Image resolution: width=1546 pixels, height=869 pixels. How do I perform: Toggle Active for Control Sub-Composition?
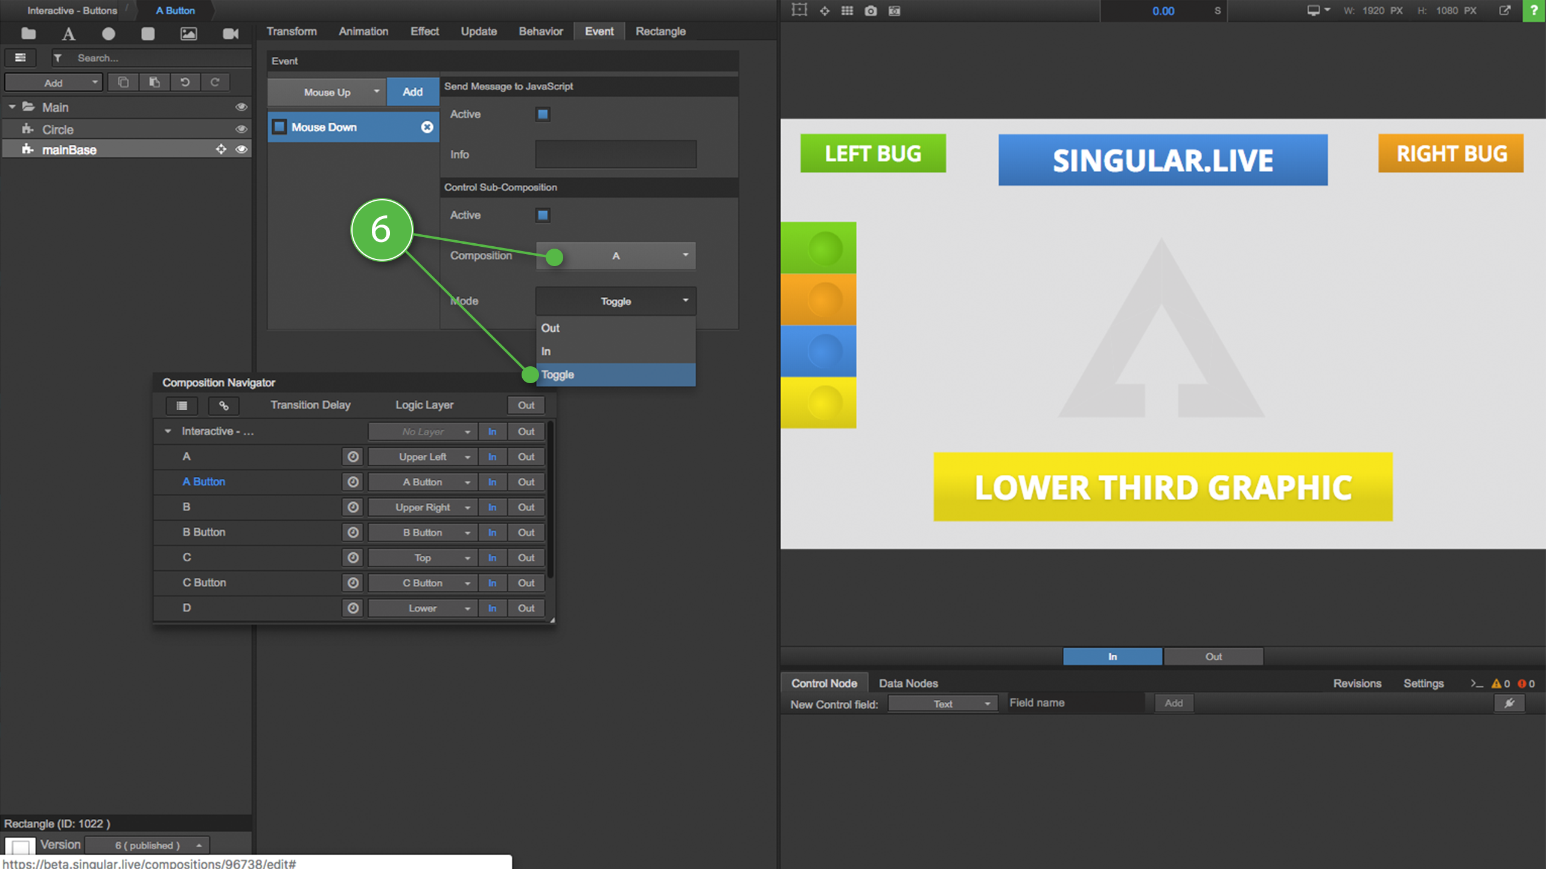pos(543,215)
